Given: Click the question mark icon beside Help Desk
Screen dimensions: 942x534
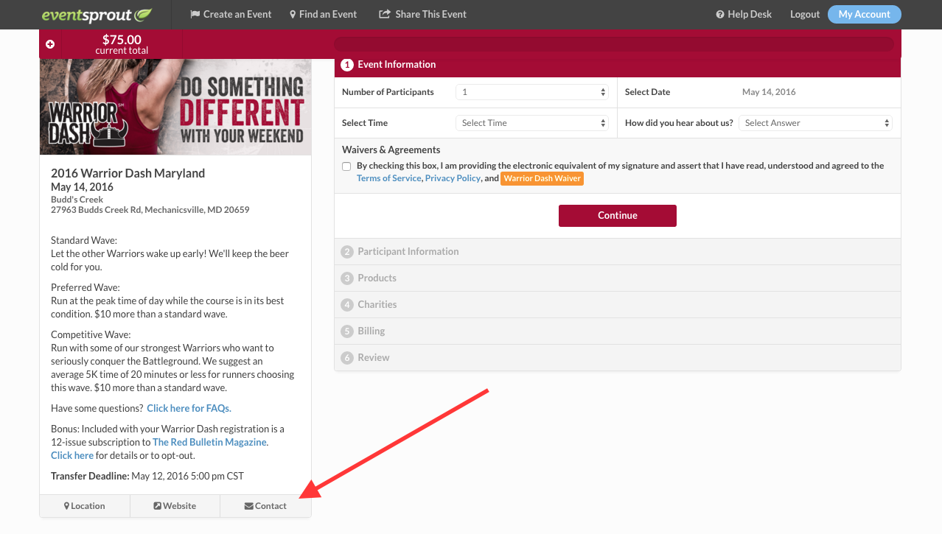Looking at the screenshot, I should point(719,14).
